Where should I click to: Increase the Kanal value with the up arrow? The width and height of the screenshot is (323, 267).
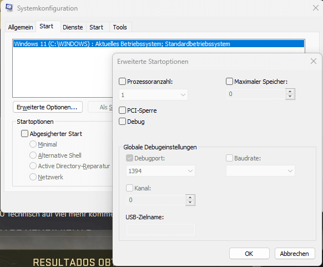pos(190,198)
